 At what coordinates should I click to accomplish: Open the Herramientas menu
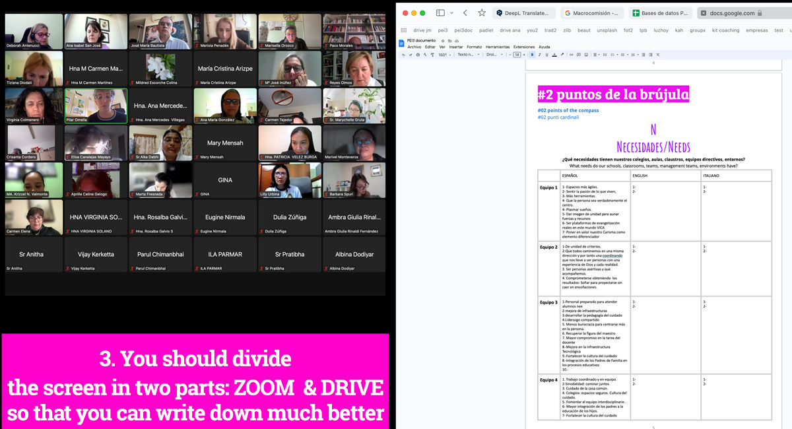tap(498, 47)
